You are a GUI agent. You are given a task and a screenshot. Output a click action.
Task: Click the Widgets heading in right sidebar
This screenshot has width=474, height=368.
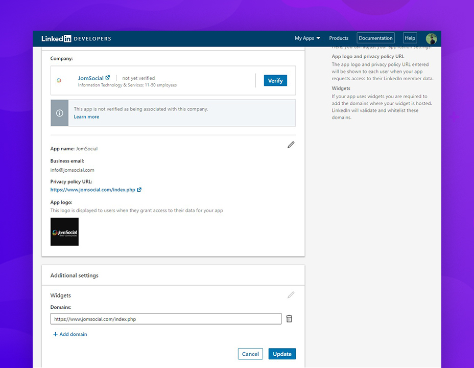[341, 88]
